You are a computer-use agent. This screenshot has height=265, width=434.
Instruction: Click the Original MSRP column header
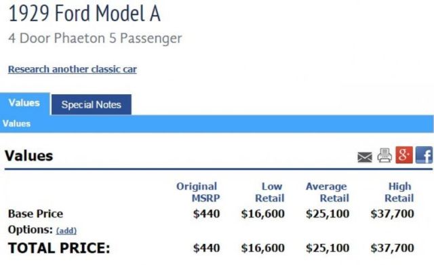(x=198, y=192)
